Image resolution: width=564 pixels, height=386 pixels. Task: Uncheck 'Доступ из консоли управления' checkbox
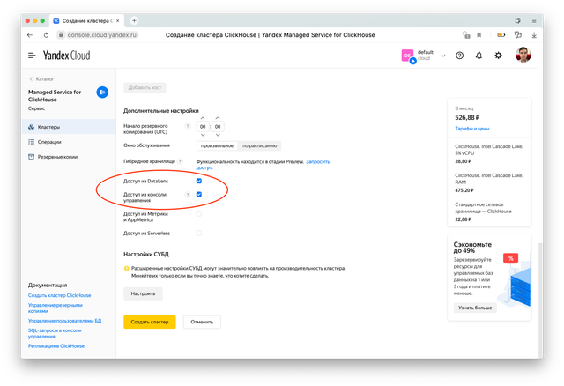pyautogui.click(x=199, y=194)
